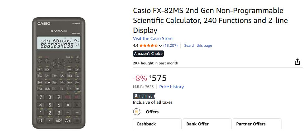The height and width of the screenshot is (131, 304).
Task: Click the orange star rating icons
Action: 148,46
